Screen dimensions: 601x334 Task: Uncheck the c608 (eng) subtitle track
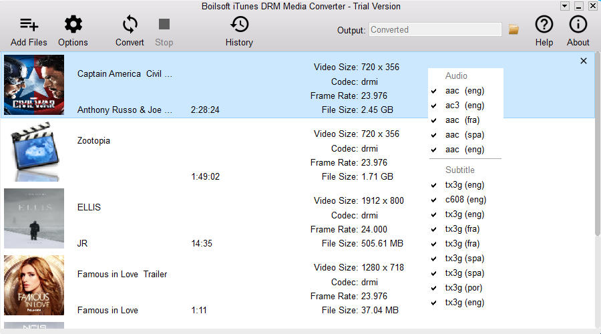pos(434,200)
